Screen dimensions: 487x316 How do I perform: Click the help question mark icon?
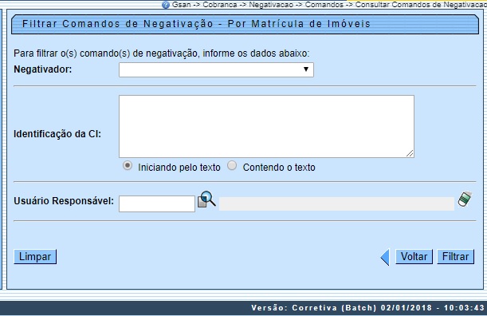click(x=166, y=5)
